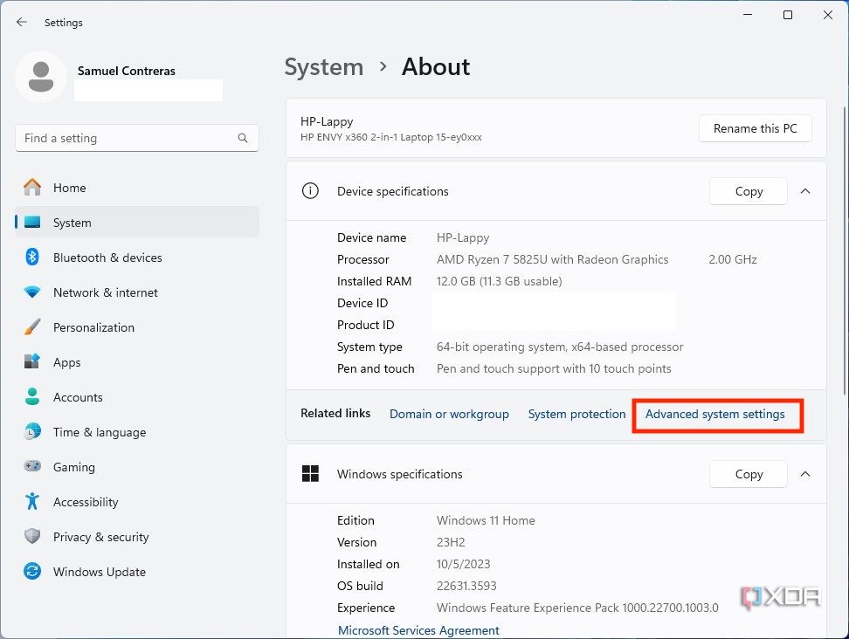
Task: Click the Rename this PC button
Action: [755, 128]
